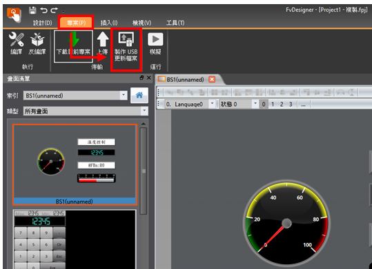Undo the last action in quick access bar
Viewport: 372px width, 269px height.
43,10
